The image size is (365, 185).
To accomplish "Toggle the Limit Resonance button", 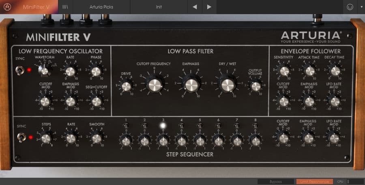I will click(x=314, y=181).
